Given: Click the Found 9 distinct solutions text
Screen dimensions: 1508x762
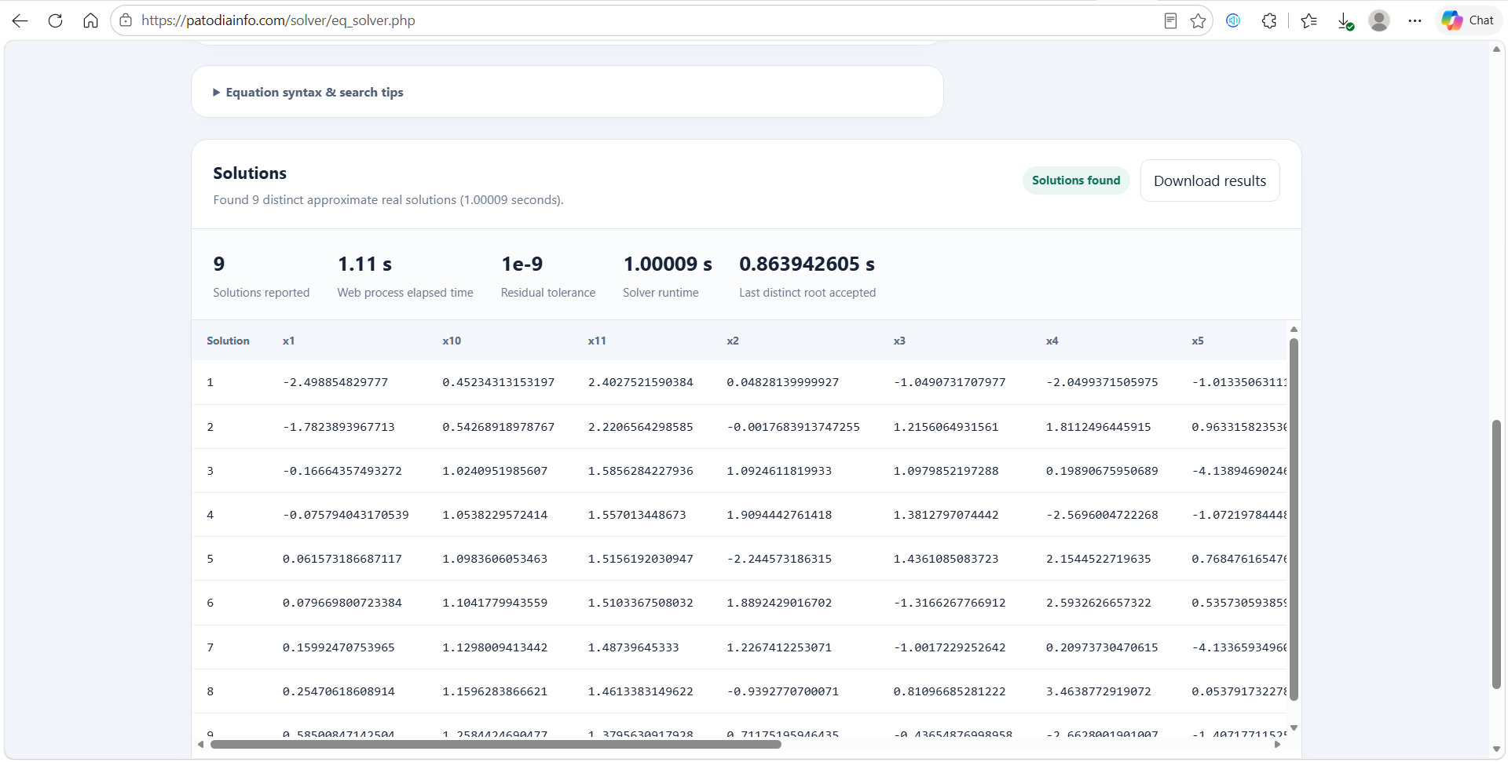Looking at the screenshot, I should pos(388,200).
